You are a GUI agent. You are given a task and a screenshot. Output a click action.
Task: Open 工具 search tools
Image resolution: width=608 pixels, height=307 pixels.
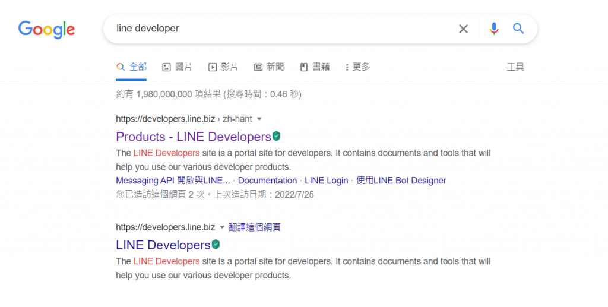(515, 67)
